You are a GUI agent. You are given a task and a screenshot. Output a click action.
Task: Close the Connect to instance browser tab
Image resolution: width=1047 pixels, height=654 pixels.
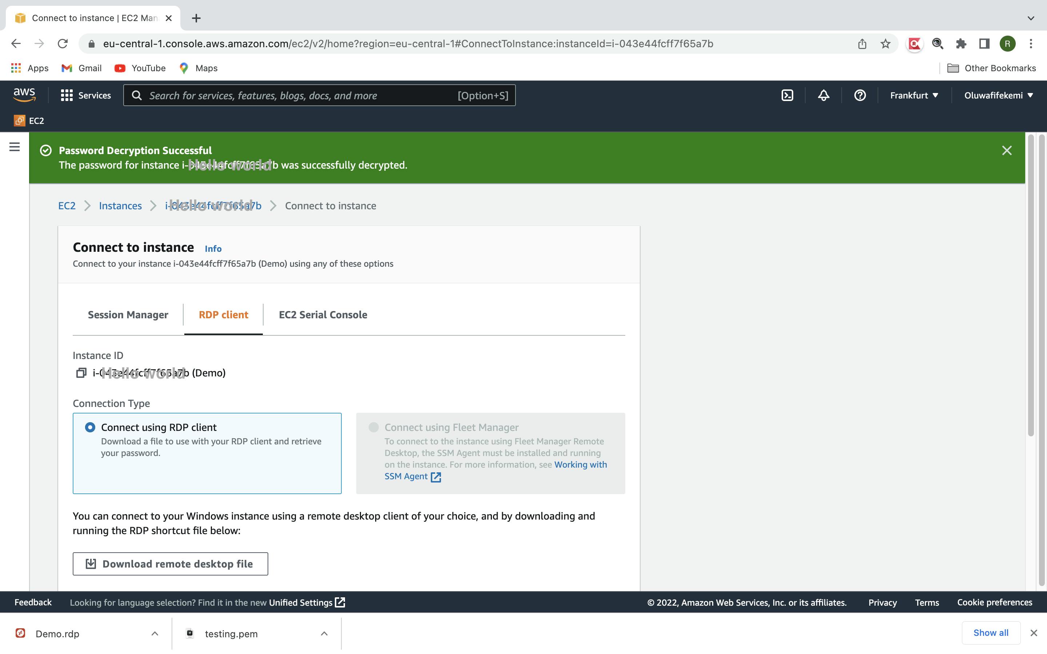click(169, 18)
